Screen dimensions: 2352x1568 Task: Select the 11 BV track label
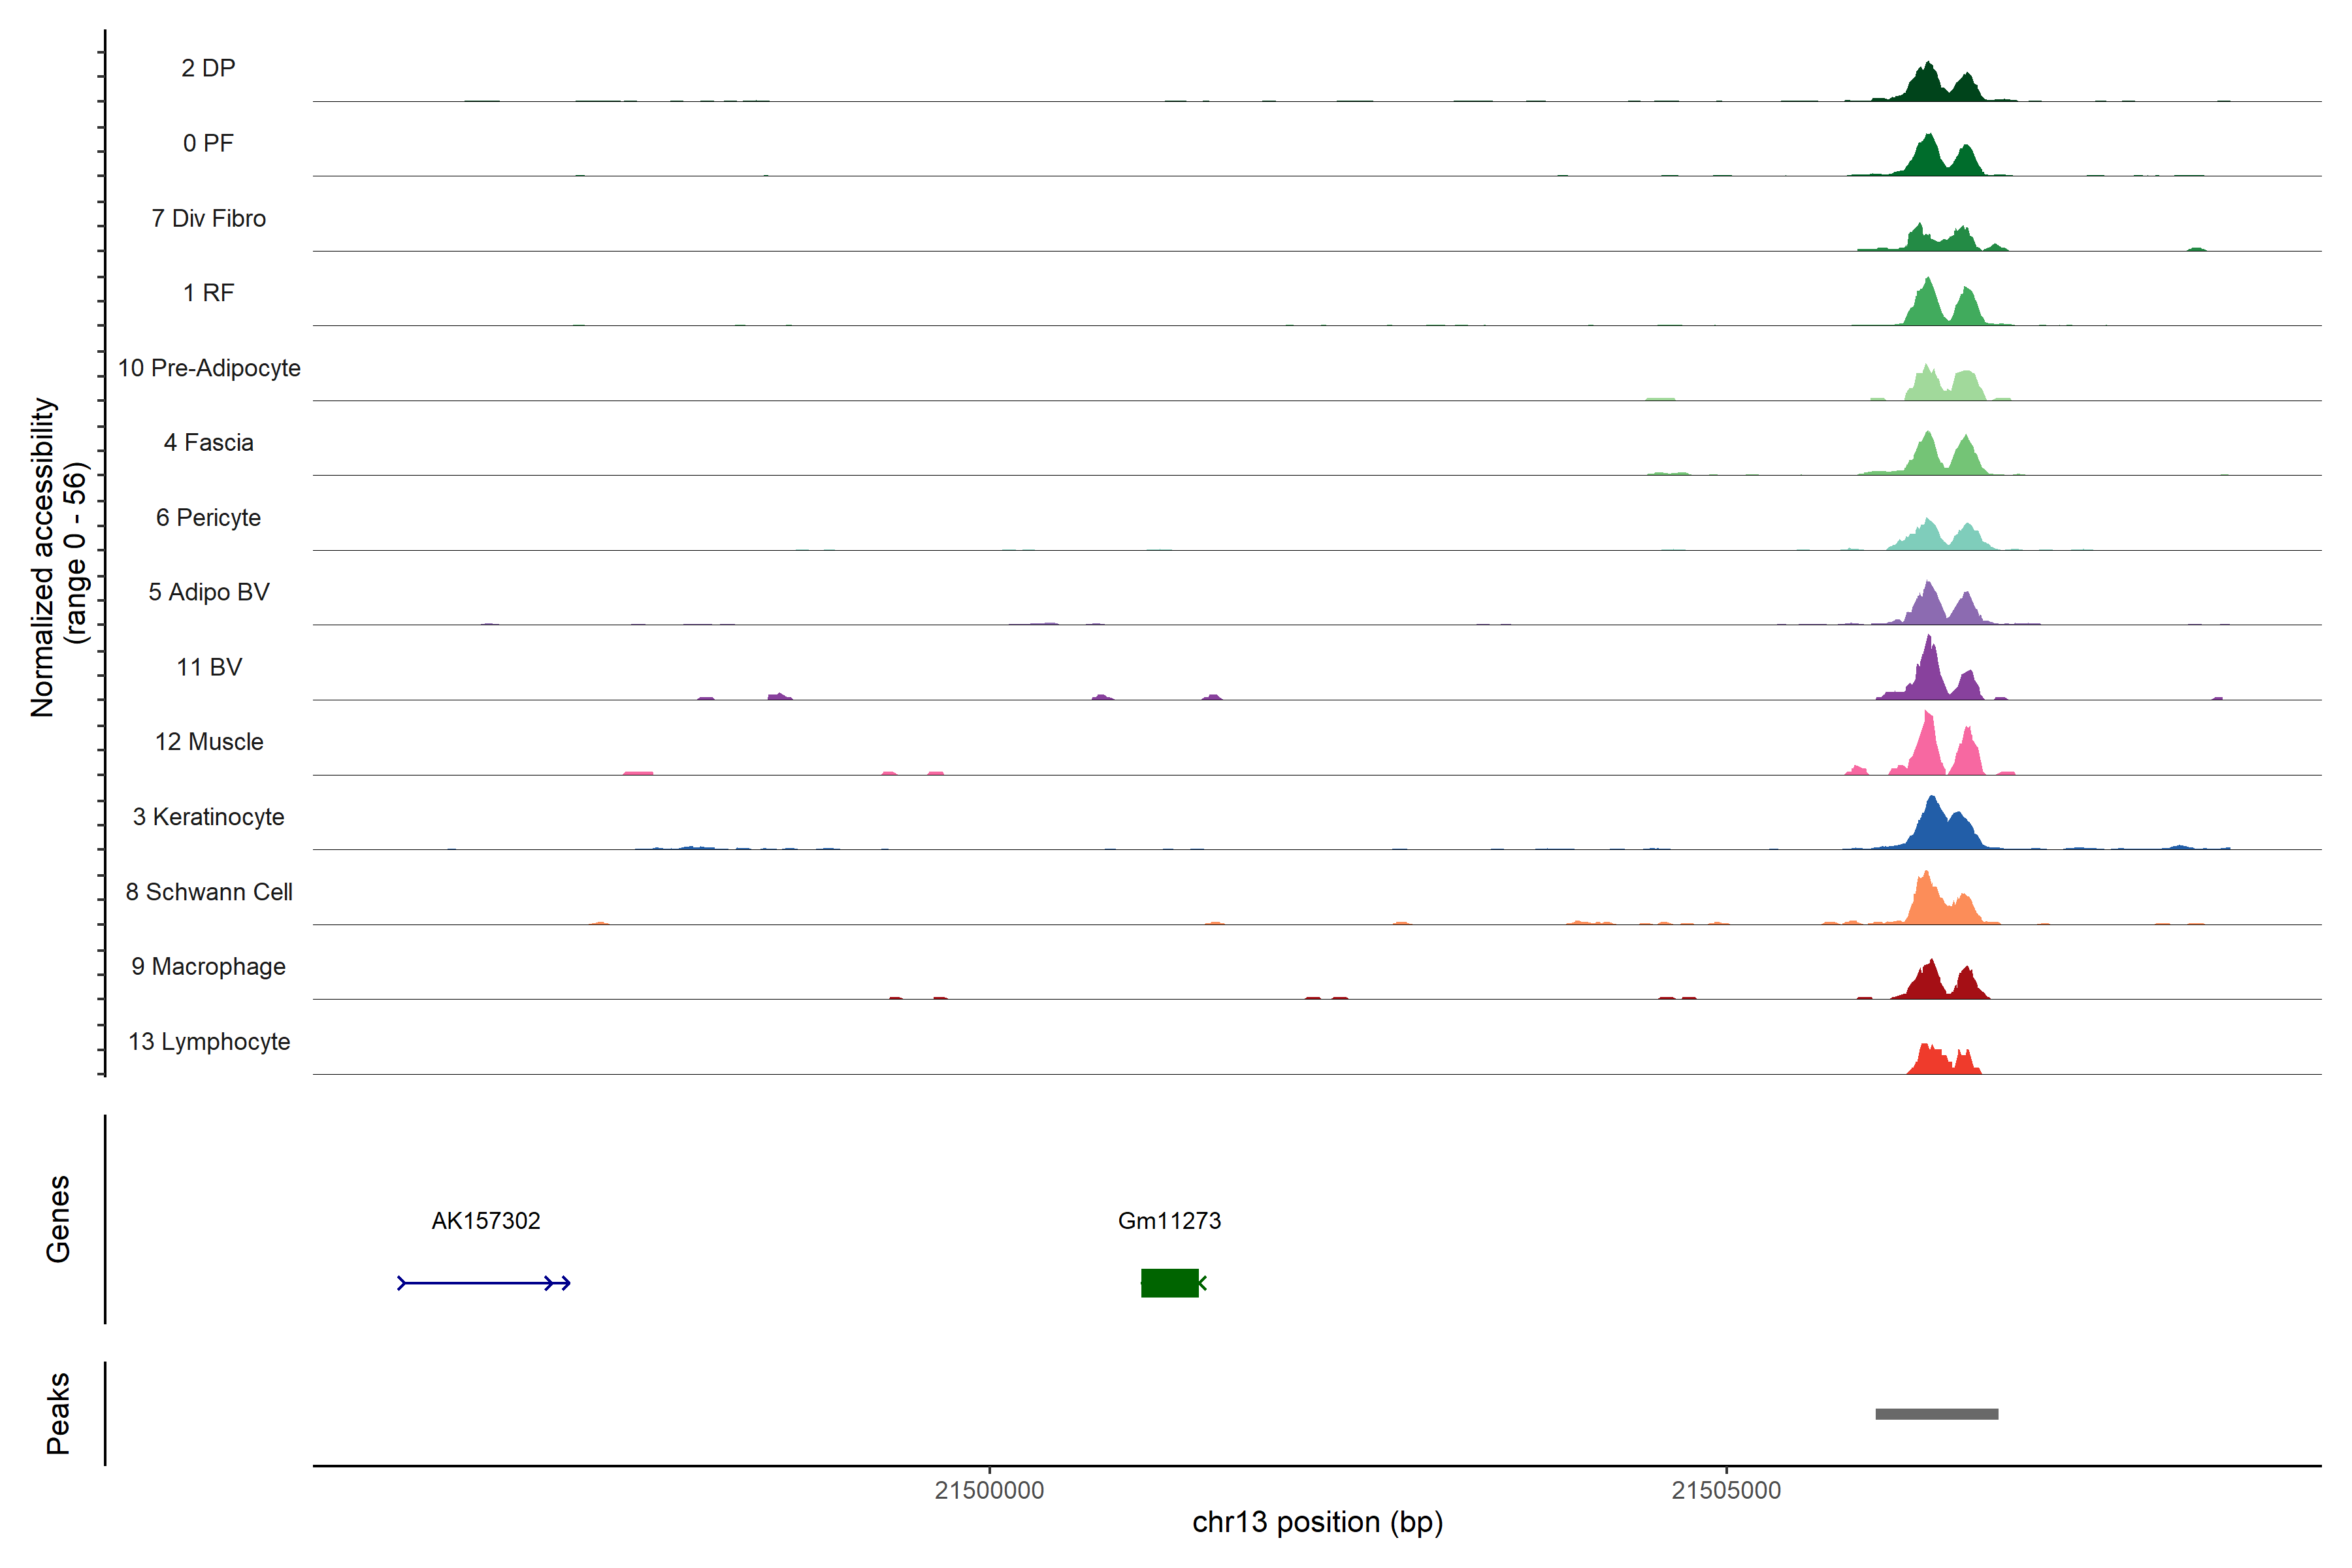209,667
